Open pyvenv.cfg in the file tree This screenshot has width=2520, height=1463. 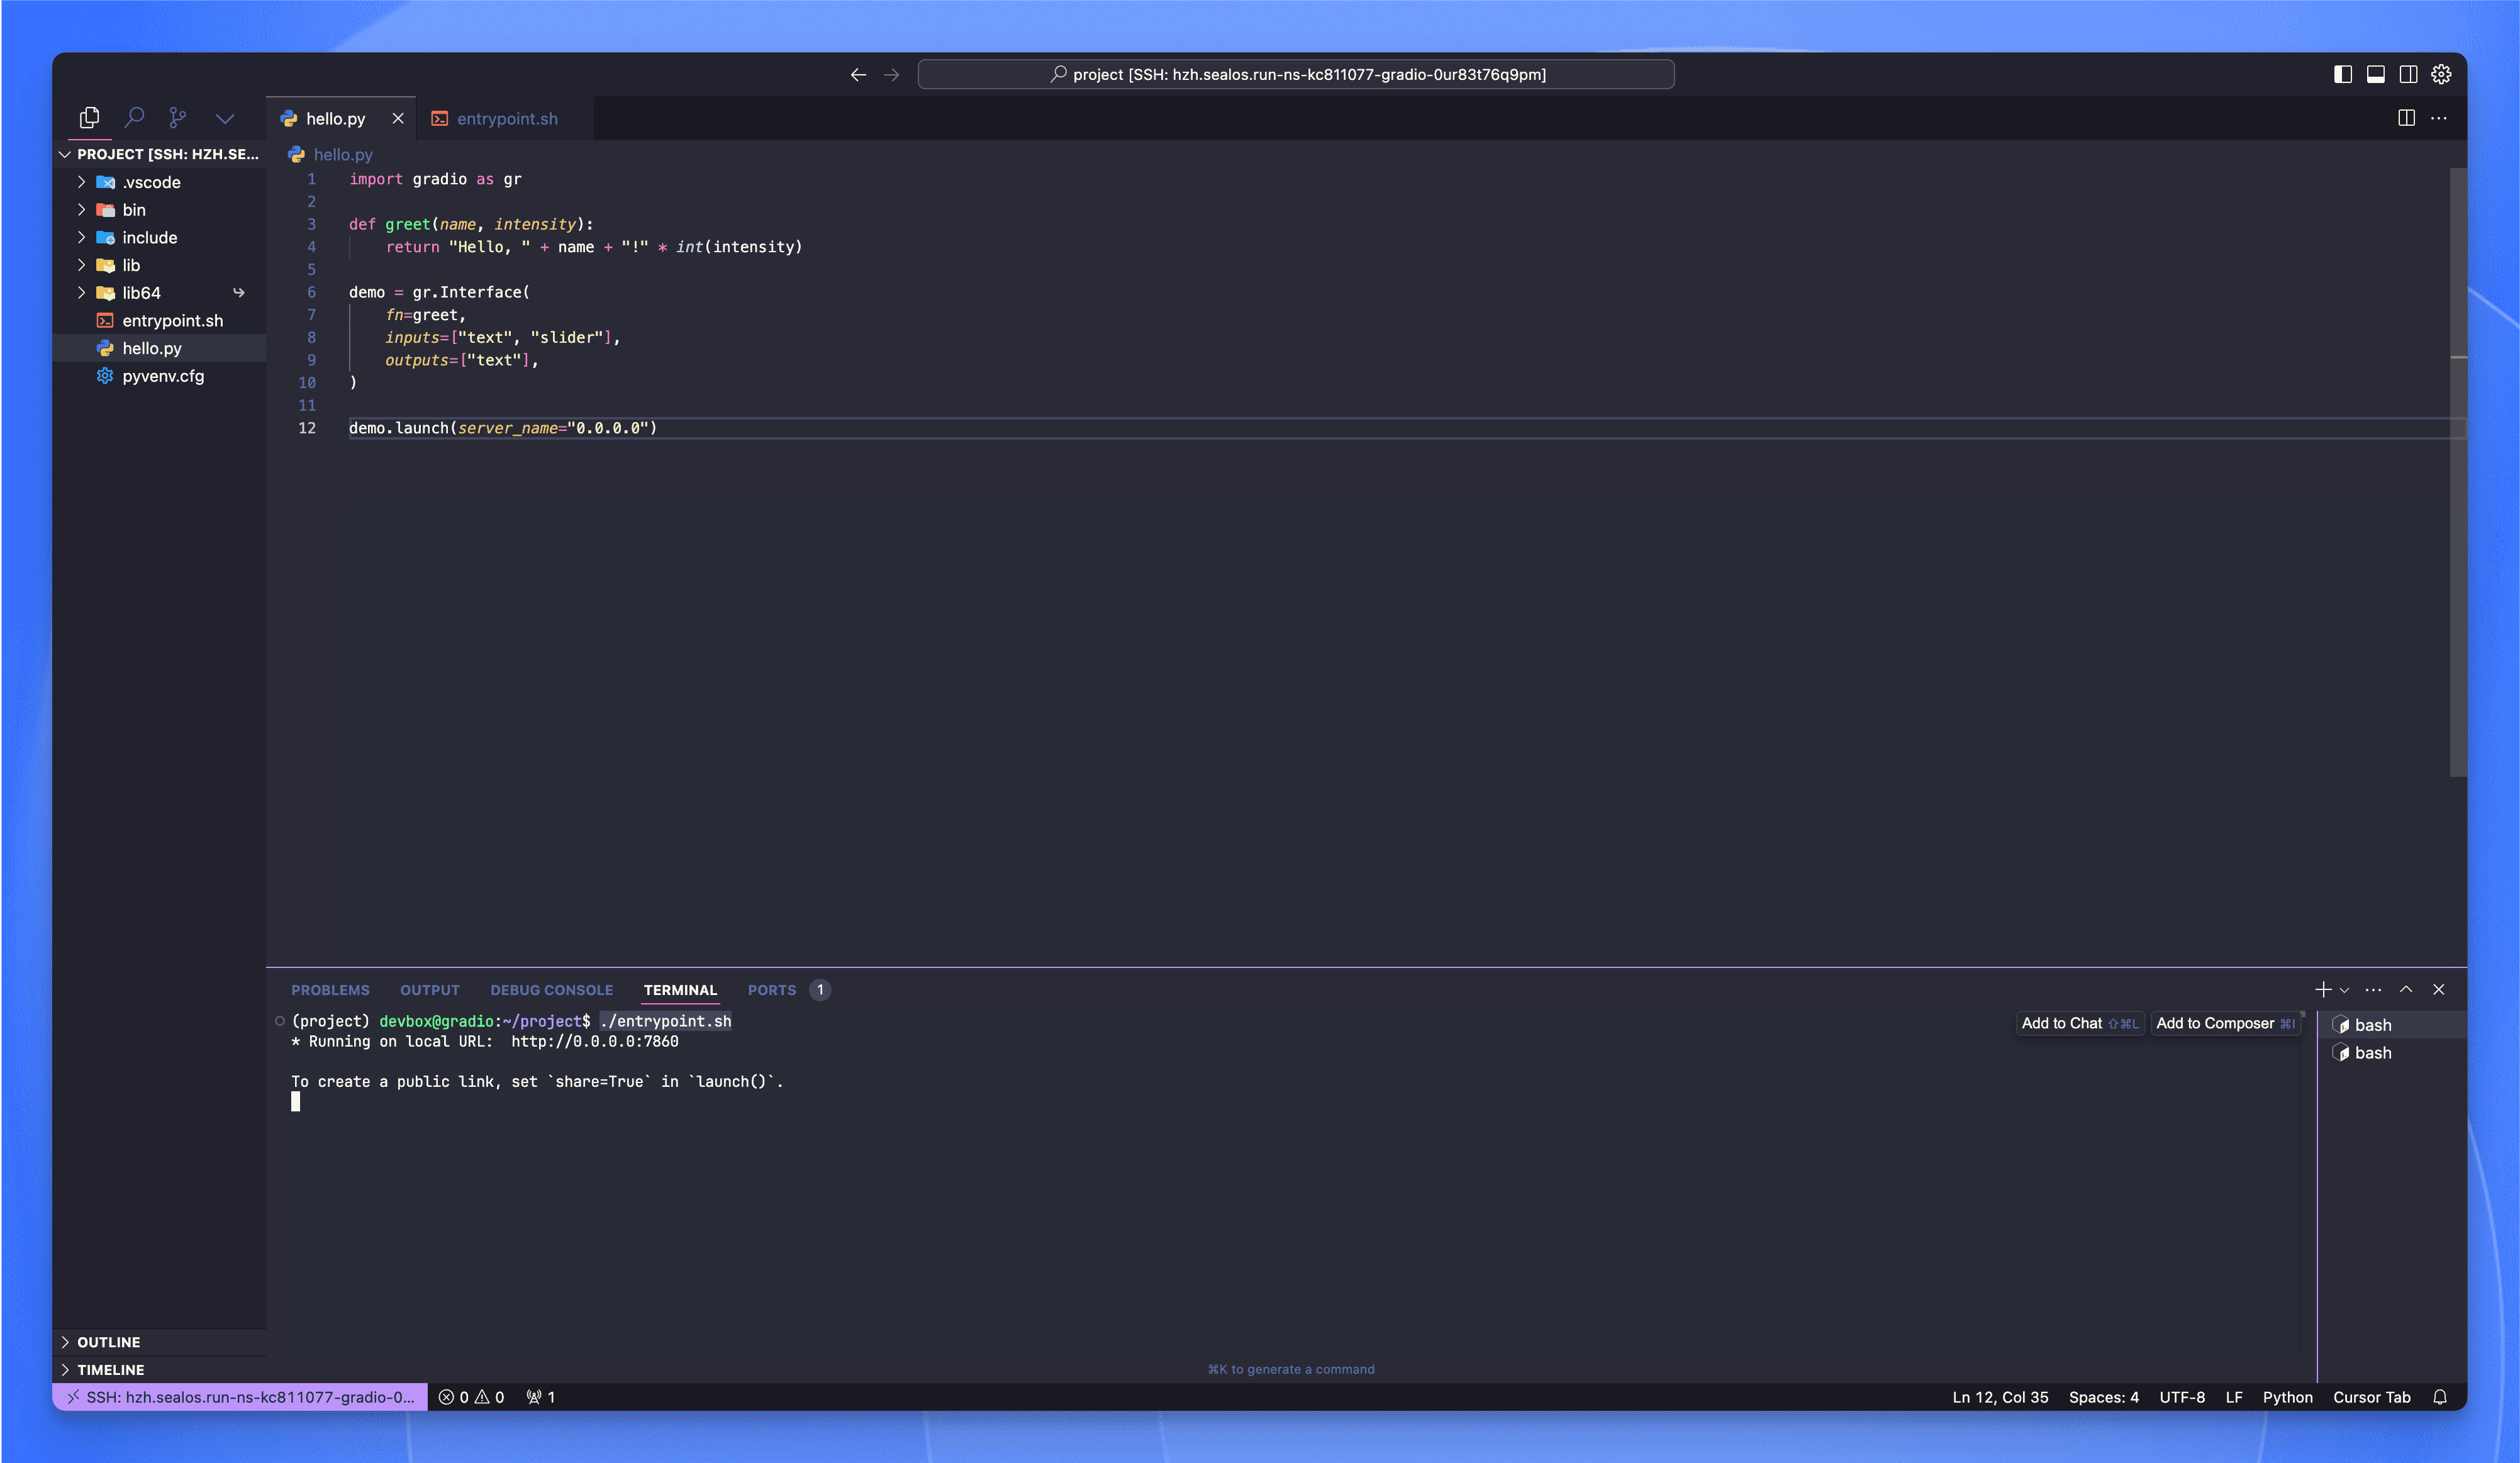(x=160, y=376)
